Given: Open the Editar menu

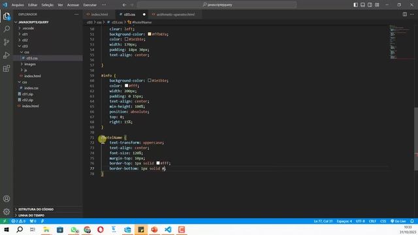Looking at the screenshot, I should point(33,5).
